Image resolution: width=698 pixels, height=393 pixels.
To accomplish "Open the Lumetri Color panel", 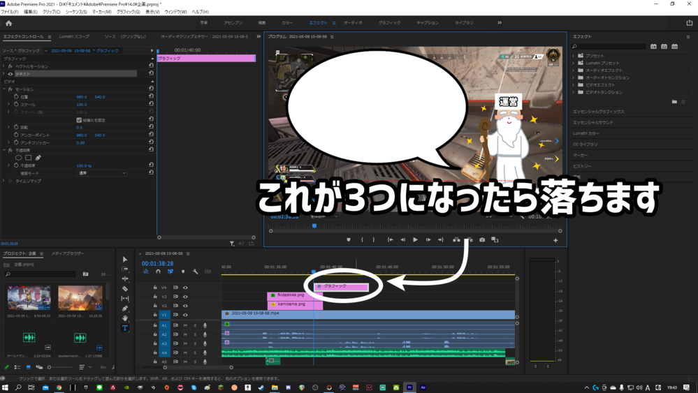I will (x=586, y=133).
